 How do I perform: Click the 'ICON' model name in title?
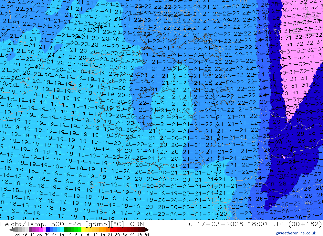[136, 224]
